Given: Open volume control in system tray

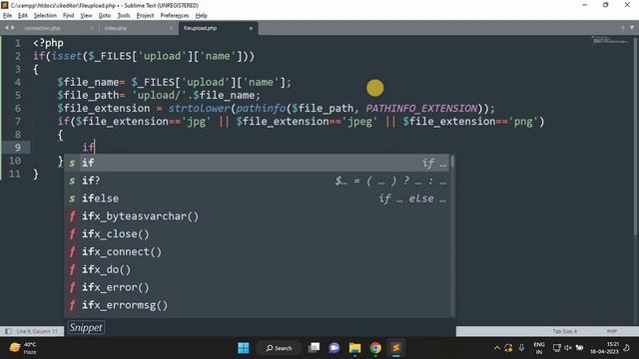Looking at the screenshot, I should (x=568, y=348).
